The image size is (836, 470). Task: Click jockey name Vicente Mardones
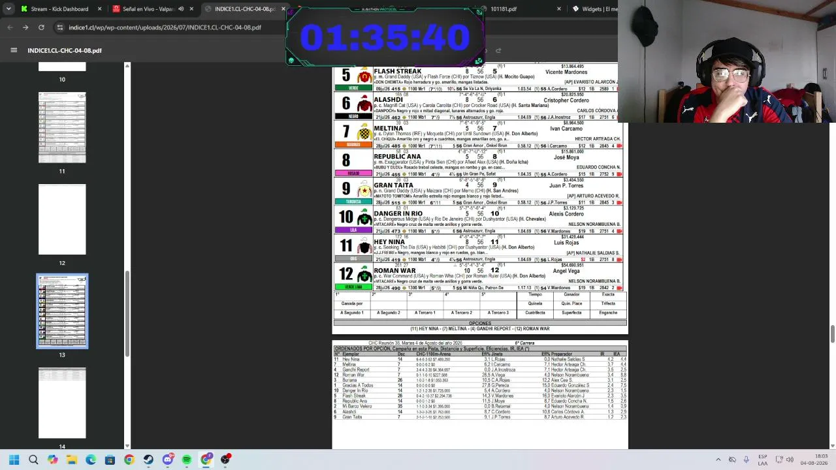click(x=566, y=72)
